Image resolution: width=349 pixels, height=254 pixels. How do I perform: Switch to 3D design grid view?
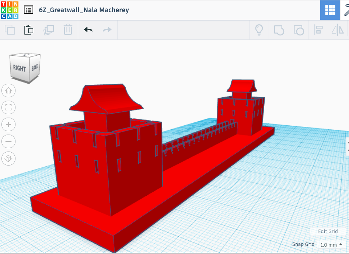tap(330, 10)
